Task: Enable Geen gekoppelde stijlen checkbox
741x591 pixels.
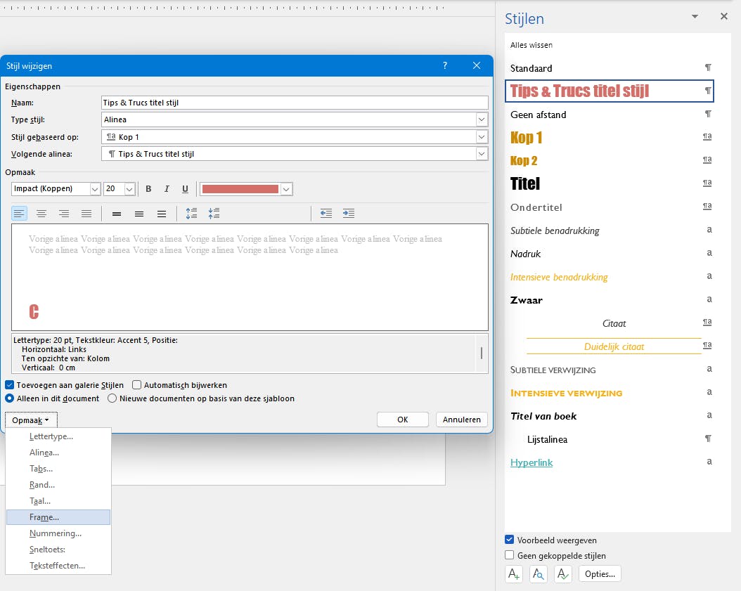Action: click(510, 555)
